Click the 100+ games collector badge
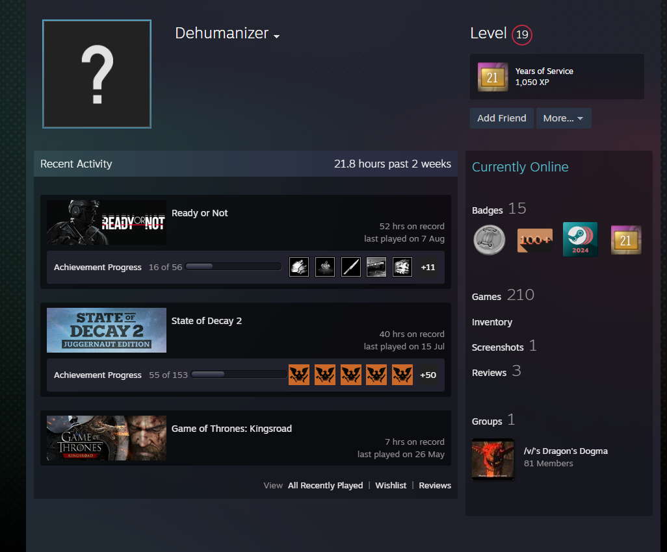Screen dimensions: 667x552 535,240
